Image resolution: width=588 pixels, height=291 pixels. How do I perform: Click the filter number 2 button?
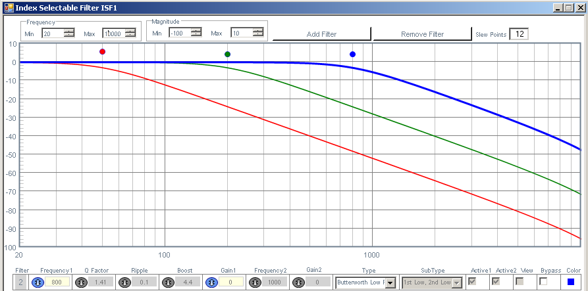tap(20, 282)
